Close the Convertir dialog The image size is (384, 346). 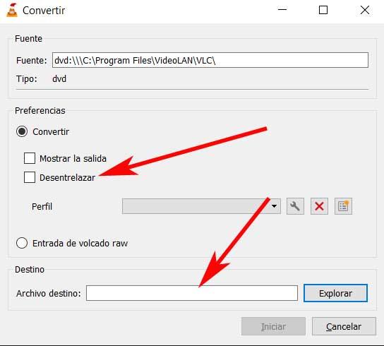(x=365, y=10)
